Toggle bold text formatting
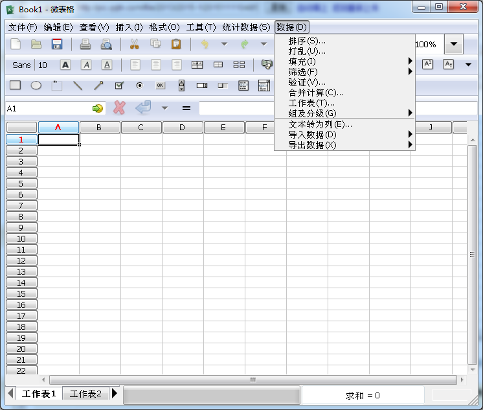The image size is (483, 410). click(65, 65)
